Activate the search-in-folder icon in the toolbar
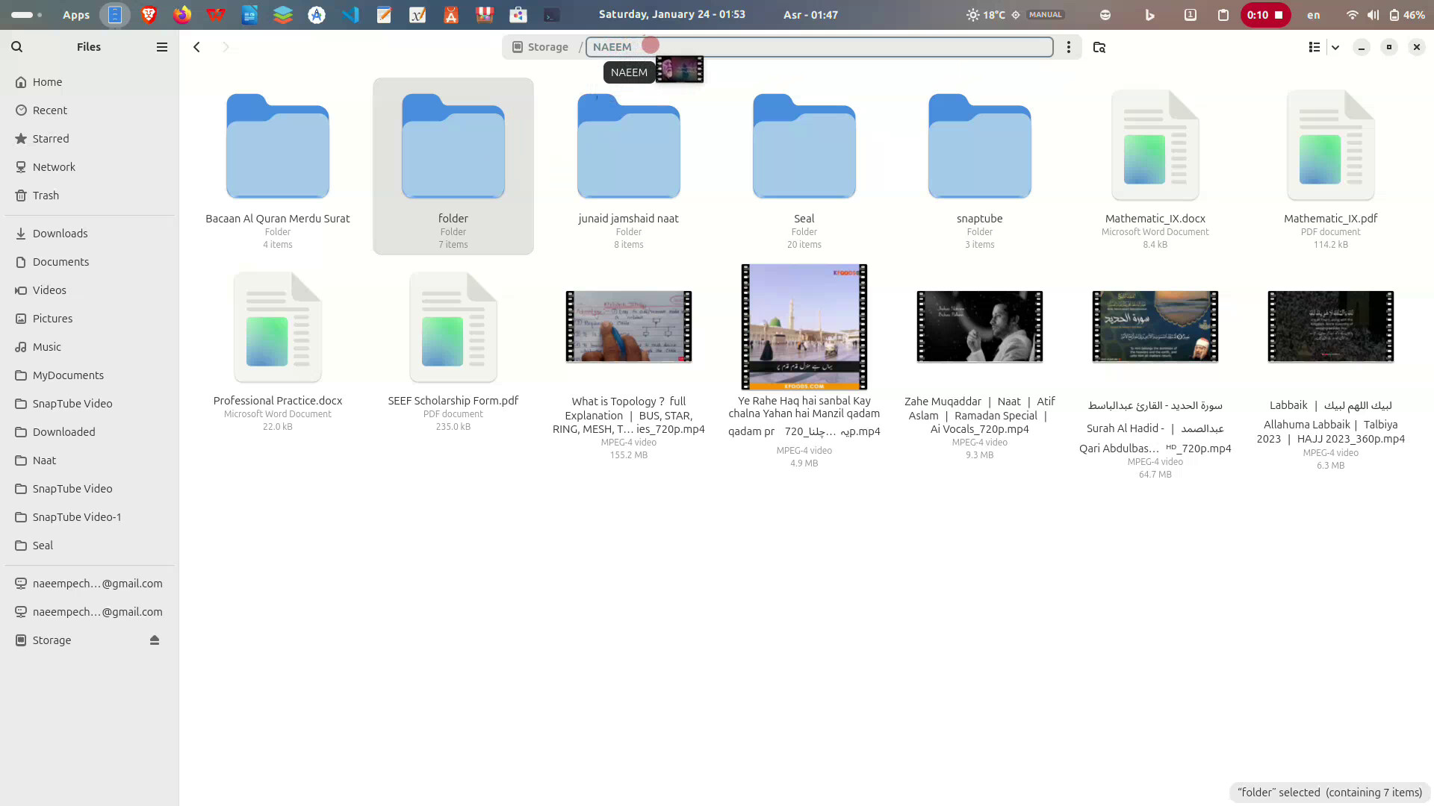The image size is (1434, 806). click(x=1099, y=46)
